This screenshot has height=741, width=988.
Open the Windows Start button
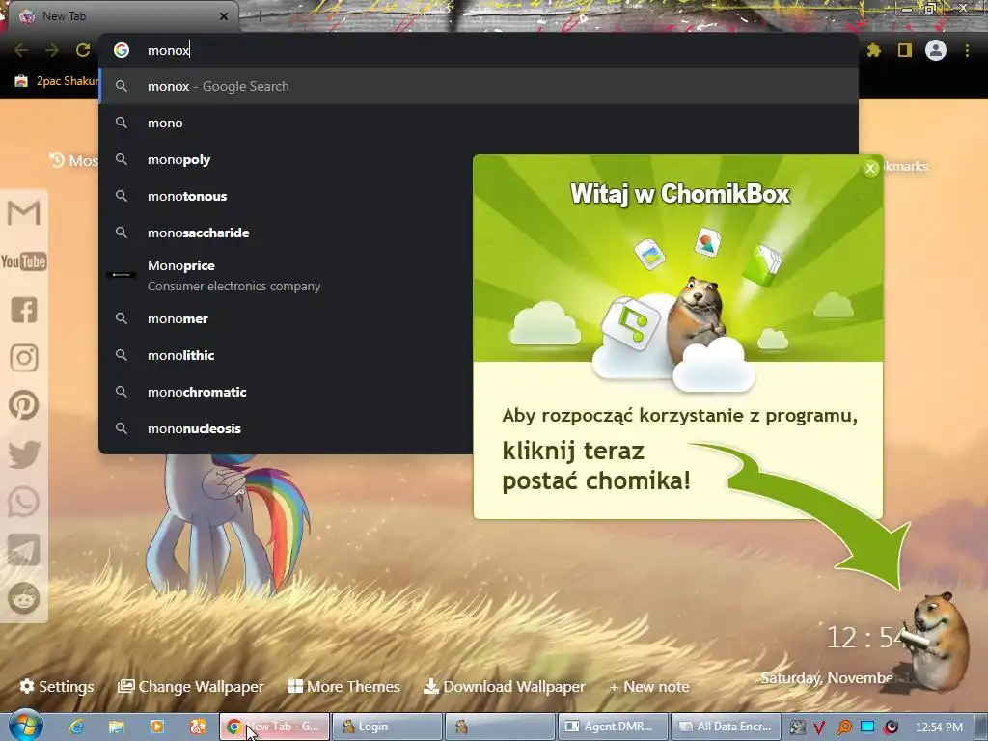(25, 726)
